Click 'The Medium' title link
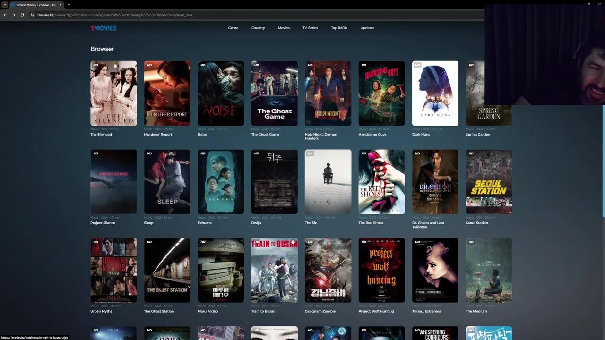 (x=476, y=311)
